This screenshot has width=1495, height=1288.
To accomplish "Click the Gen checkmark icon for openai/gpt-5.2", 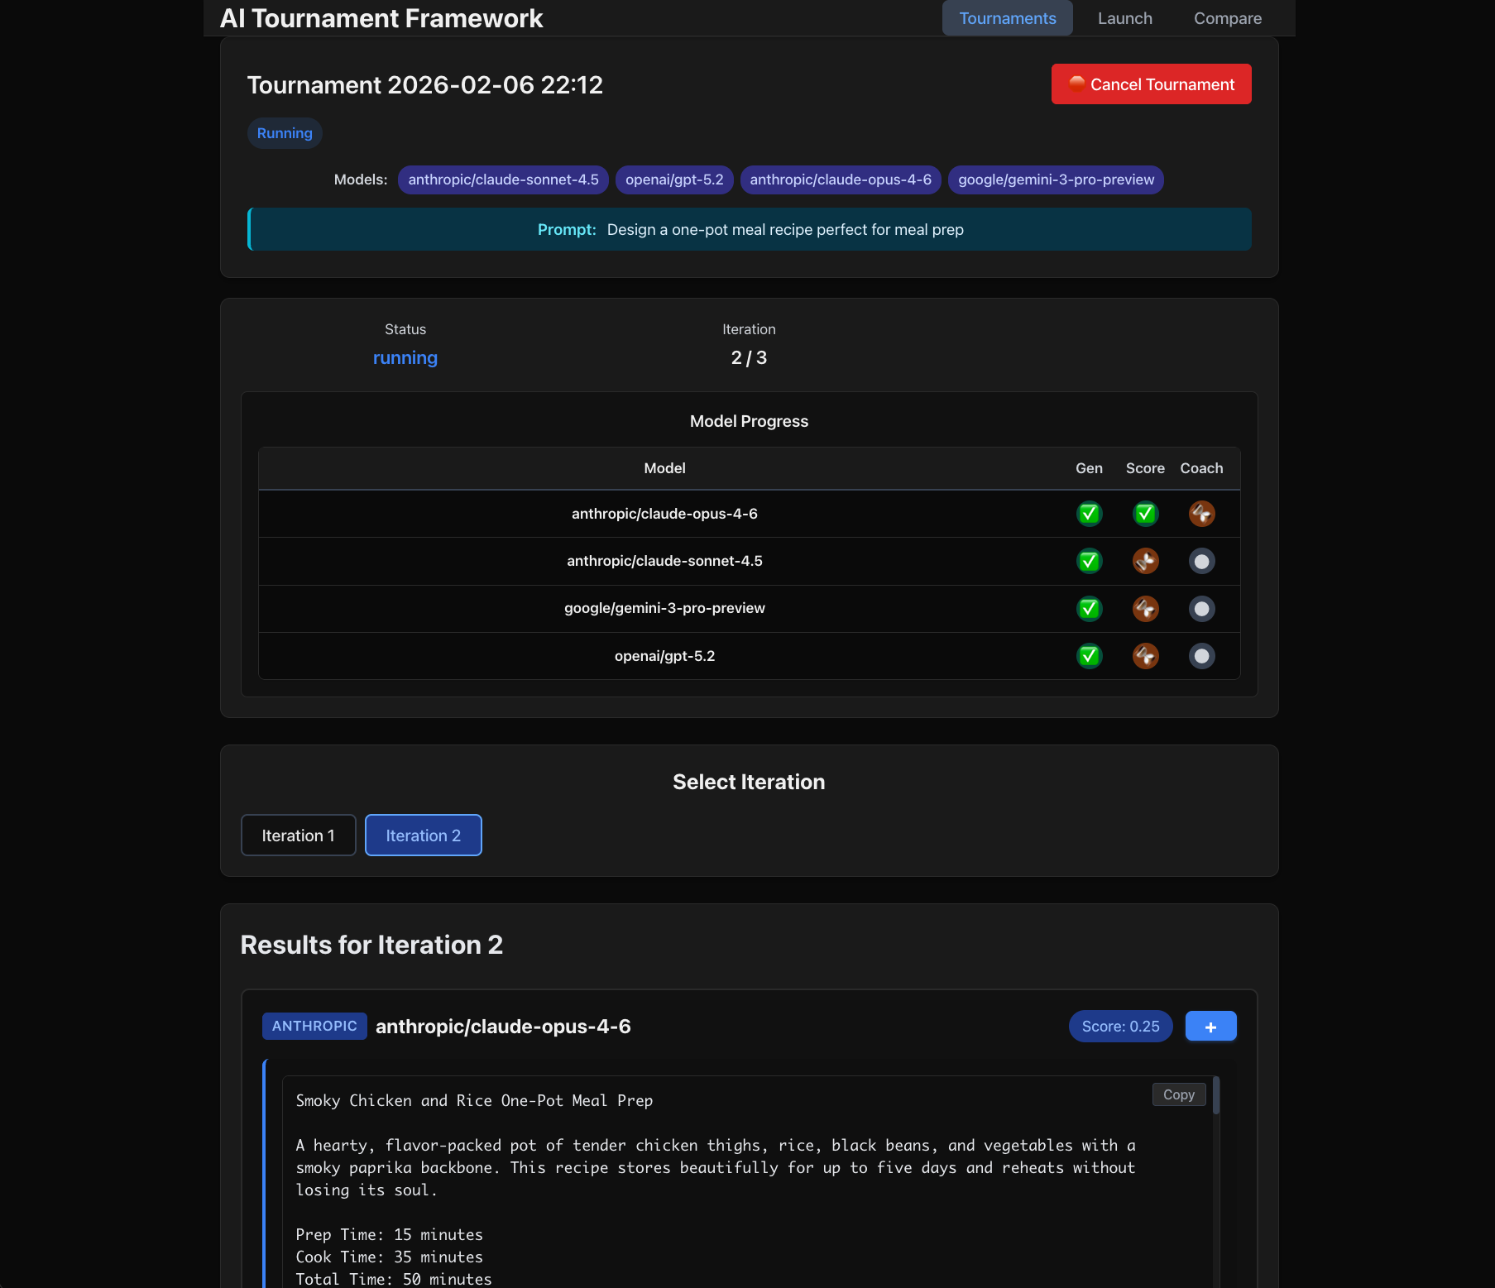I will pos(1089,655).
